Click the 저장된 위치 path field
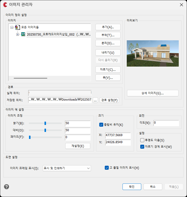This screenshot has height=197, width=187. pos(60,100)
